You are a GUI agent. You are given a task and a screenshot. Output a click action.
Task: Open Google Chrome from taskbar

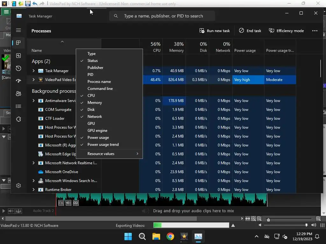click(x=170, y=236)
